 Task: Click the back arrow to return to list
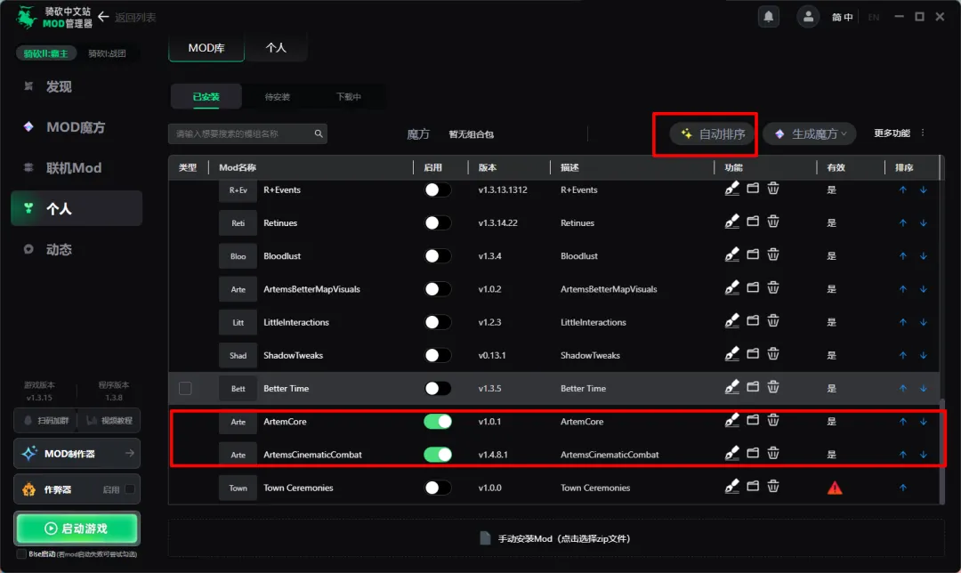[x=103, y=17]
